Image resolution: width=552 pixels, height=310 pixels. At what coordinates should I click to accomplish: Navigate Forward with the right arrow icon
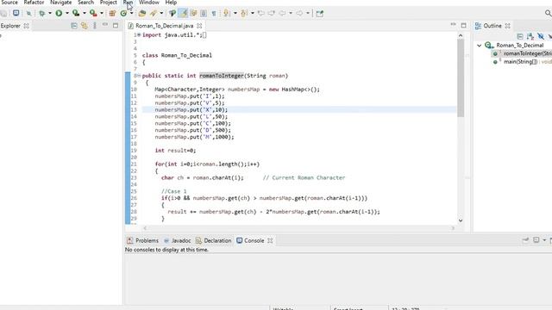[x=299, y=14]
